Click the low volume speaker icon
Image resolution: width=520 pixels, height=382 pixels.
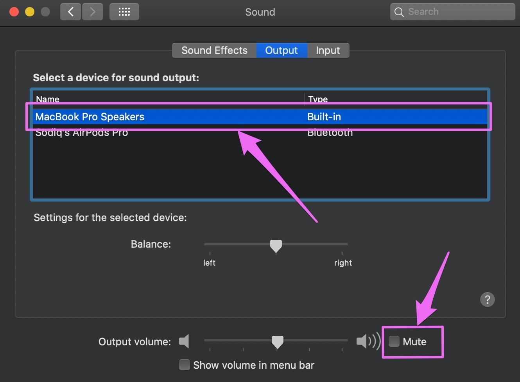pos(184,341)
